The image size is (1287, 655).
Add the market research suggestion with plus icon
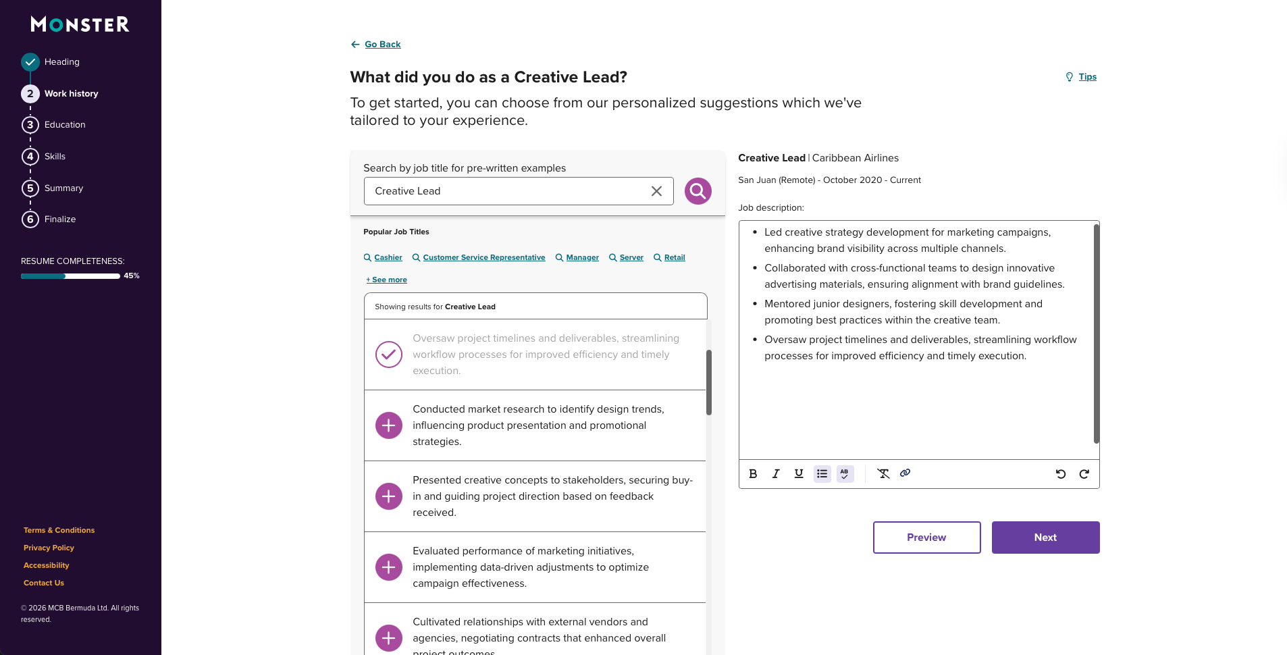[x=388, y=425]
